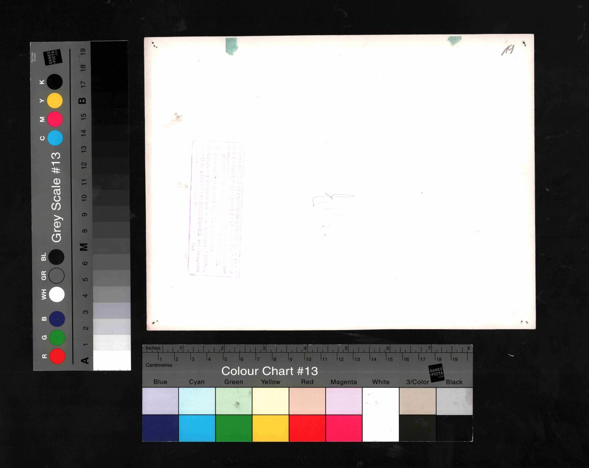
Task: Click the yellow circle labeled Y
Action: (x=55, y=101)
